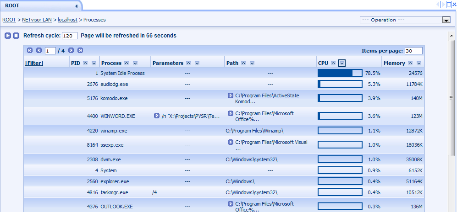Expand ssexp.exe path arrow

230,142
